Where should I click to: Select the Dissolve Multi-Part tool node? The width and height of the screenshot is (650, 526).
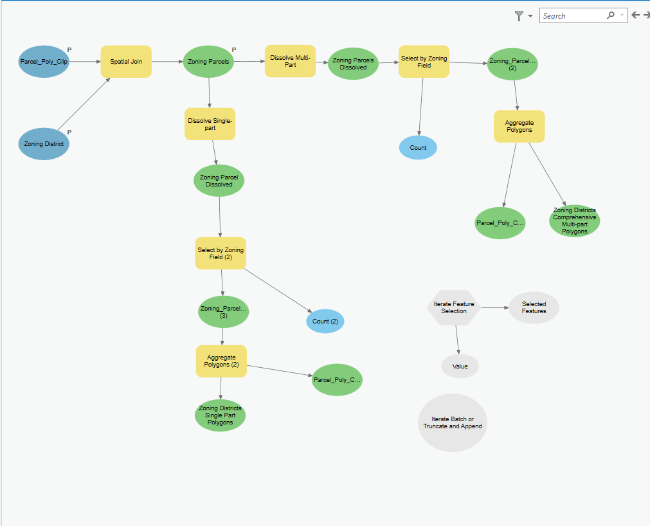(x=290, y=61)
